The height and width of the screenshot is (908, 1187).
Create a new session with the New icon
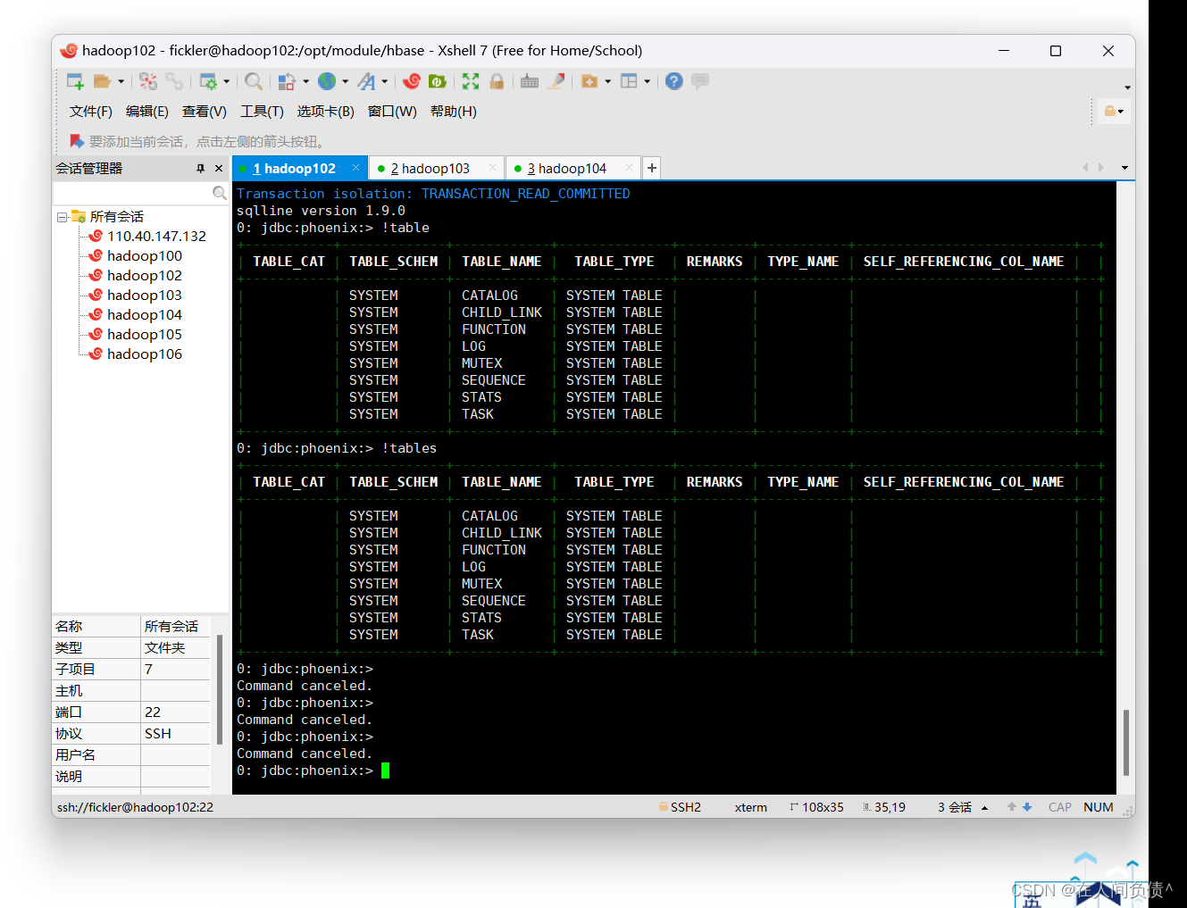click(x=76, y=81)
